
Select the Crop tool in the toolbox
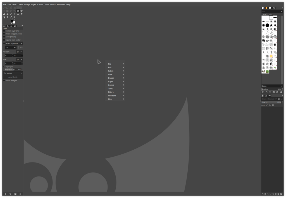18,11
